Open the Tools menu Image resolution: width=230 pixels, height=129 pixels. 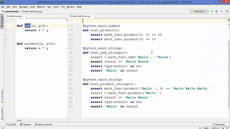56,7
